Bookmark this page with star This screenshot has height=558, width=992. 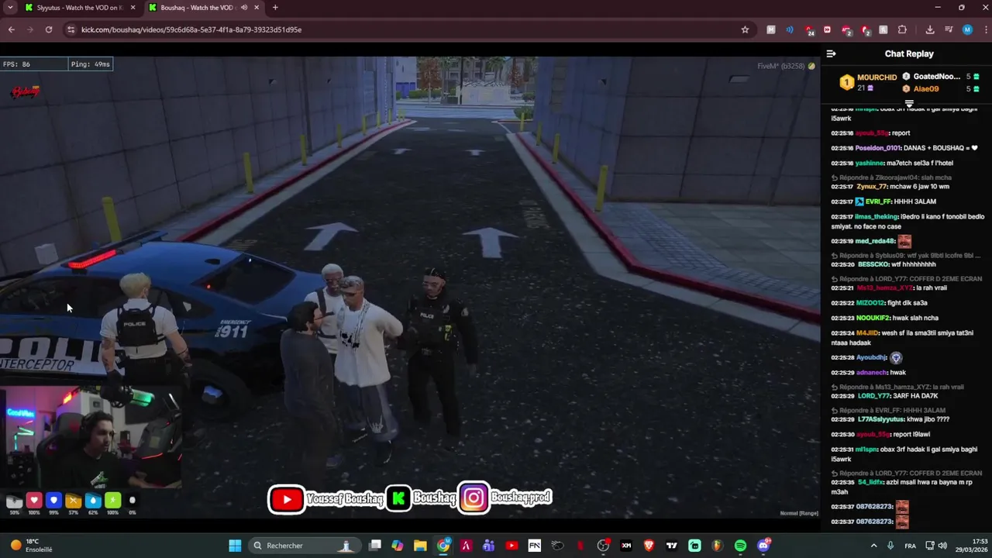745,29
